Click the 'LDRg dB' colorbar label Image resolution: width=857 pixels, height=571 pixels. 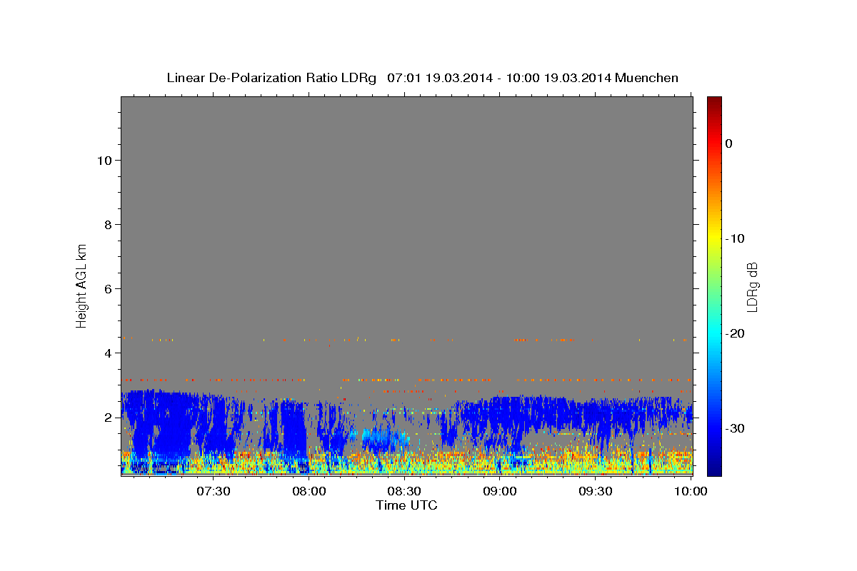pyautogui.click(x=751, y=286)
